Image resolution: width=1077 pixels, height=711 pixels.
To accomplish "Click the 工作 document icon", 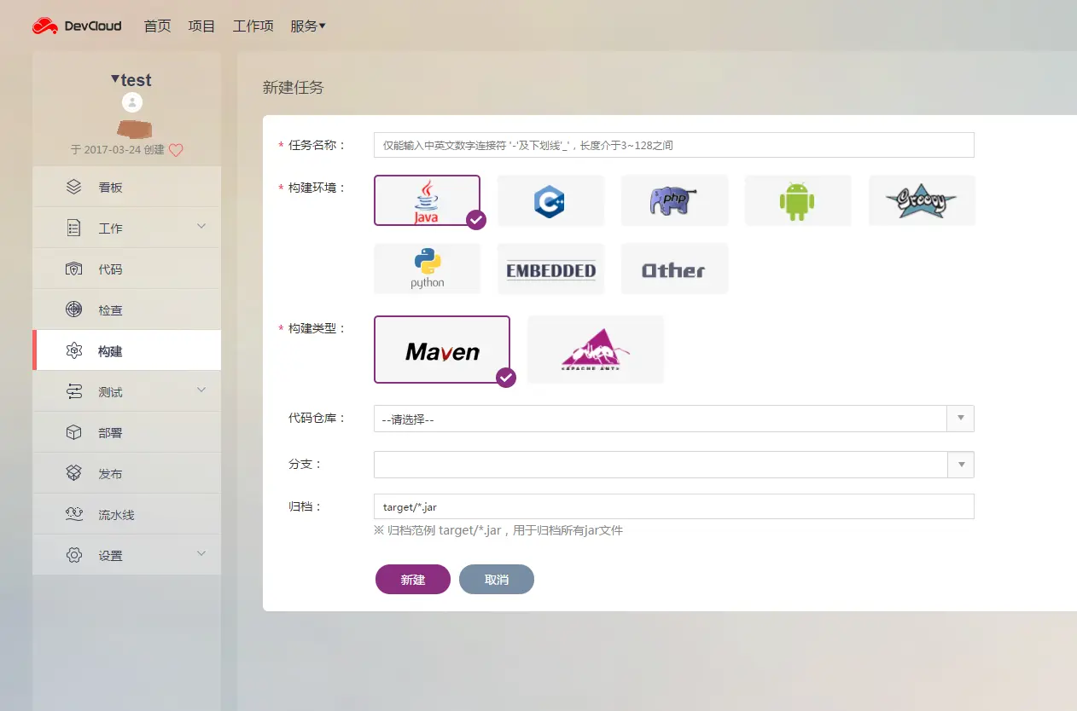I will 74,228.
